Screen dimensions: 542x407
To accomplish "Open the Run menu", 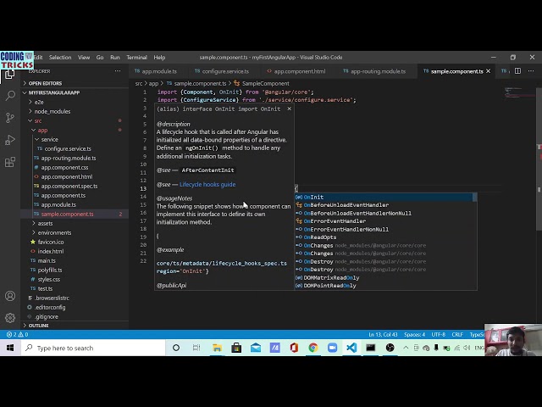I will tap(115, 58).
